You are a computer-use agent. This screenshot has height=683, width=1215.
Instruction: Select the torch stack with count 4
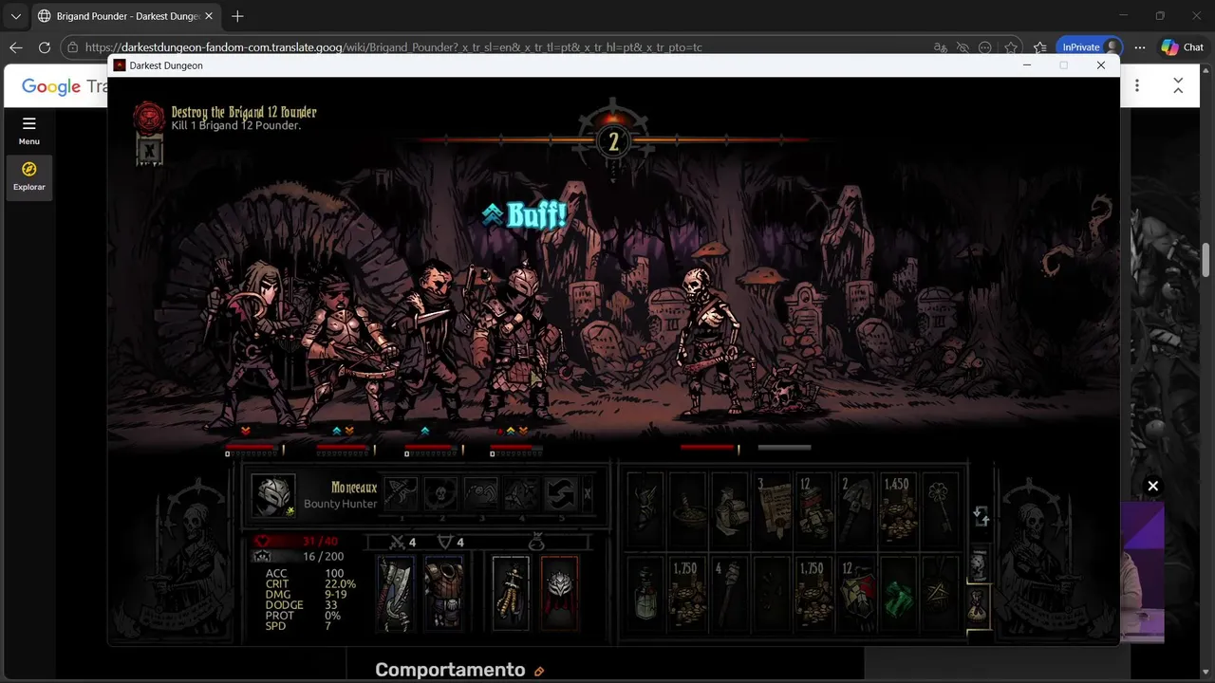point(729,593)
